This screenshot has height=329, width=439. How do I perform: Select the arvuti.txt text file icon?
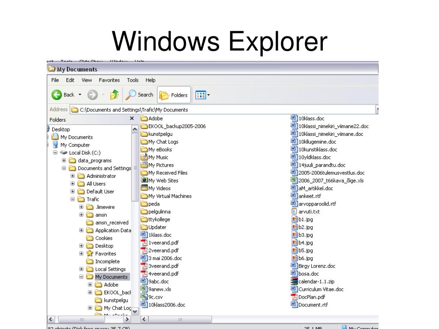point(294,212)
